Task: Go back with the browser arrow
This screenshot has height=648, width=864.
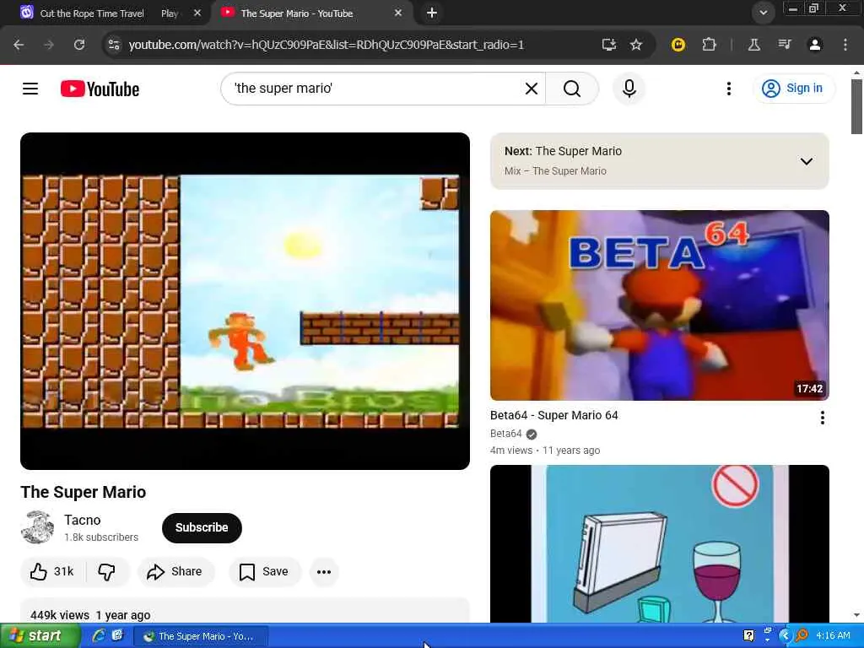Action: pyautogui.click(x=19, y=45)
